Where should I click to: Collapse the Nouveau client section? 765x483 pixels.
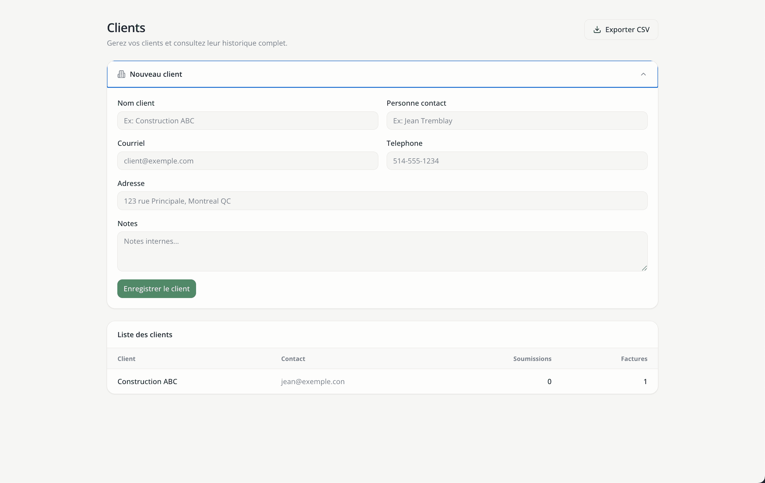[x=643, y=74]
